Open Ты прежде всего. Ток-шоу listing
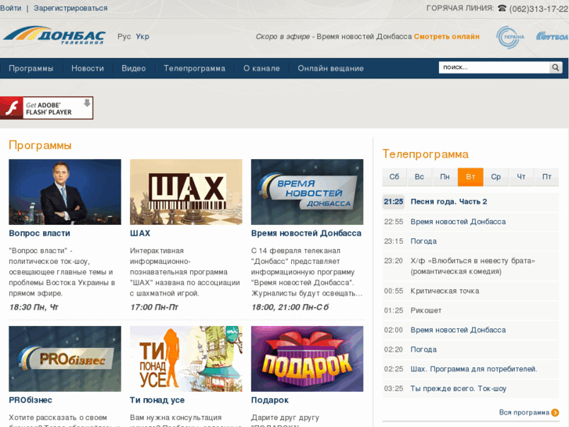Viewport: 569px width, 427px height. pos(459,389)
